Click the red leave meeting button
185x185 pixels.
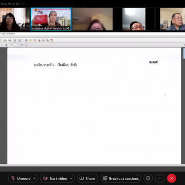(172, 178)
